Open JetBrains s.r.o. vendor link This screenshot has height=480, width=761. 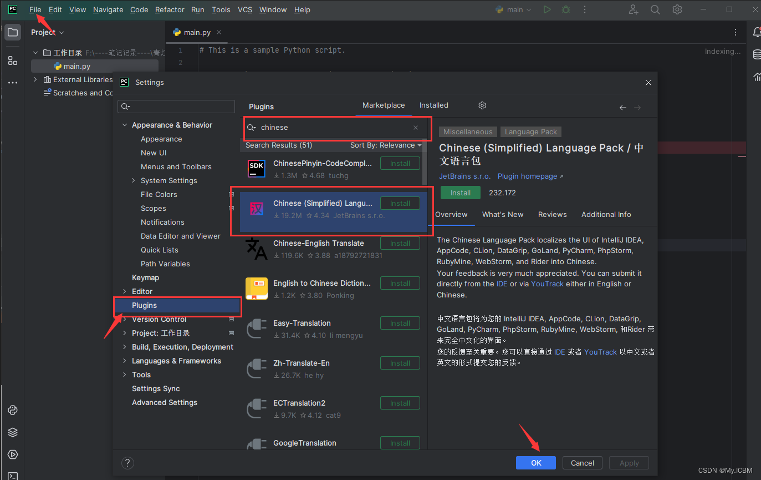pos(464,176)
